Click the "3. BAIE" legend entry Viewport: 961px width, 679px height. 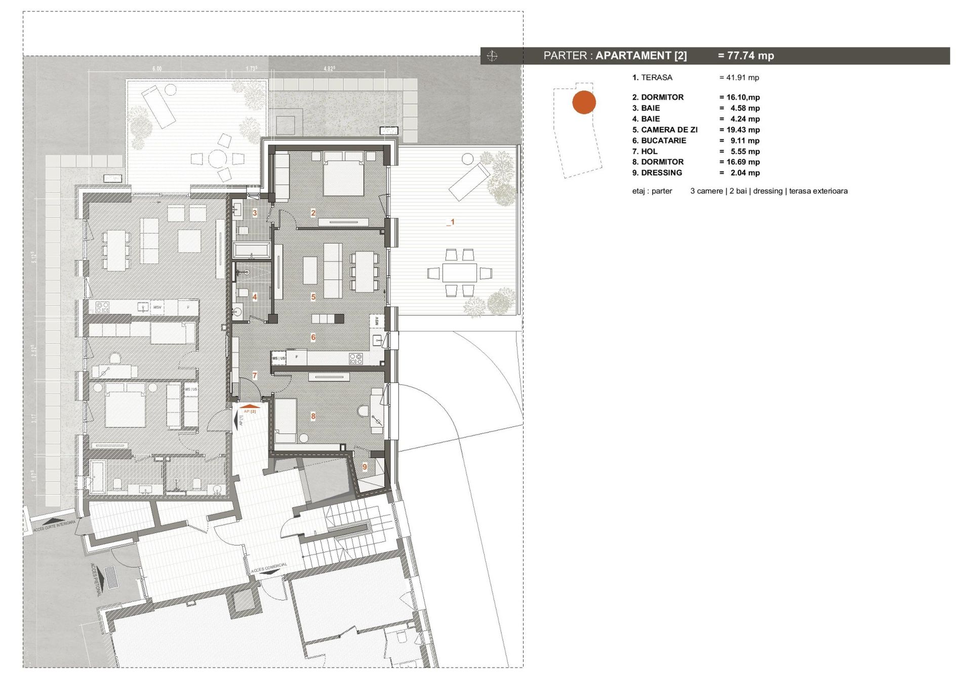click(x=646, y=108)
